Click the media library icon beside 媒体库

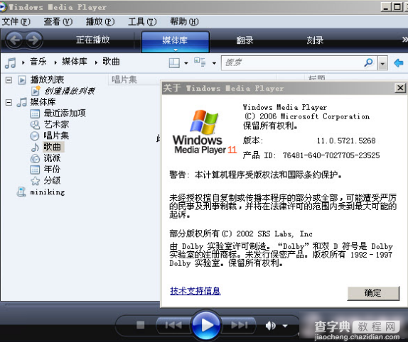point(21,102)
